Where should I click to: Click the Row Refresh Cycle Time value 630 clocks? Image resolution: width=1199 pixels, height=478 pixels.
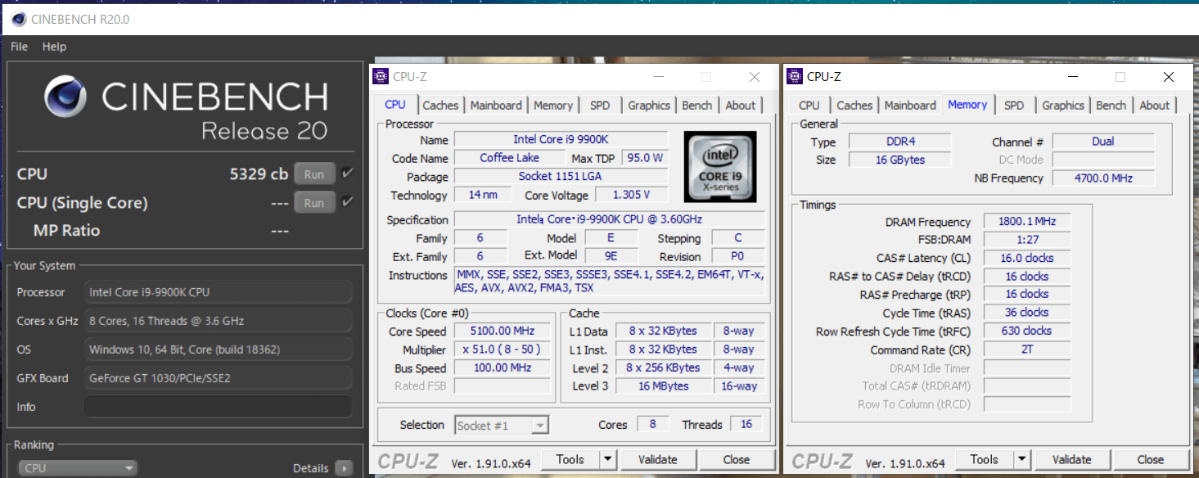tap(1026, 331)
